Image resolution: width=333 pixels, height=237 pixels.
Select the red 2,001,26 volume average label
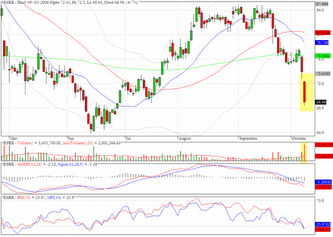[324, 156]
